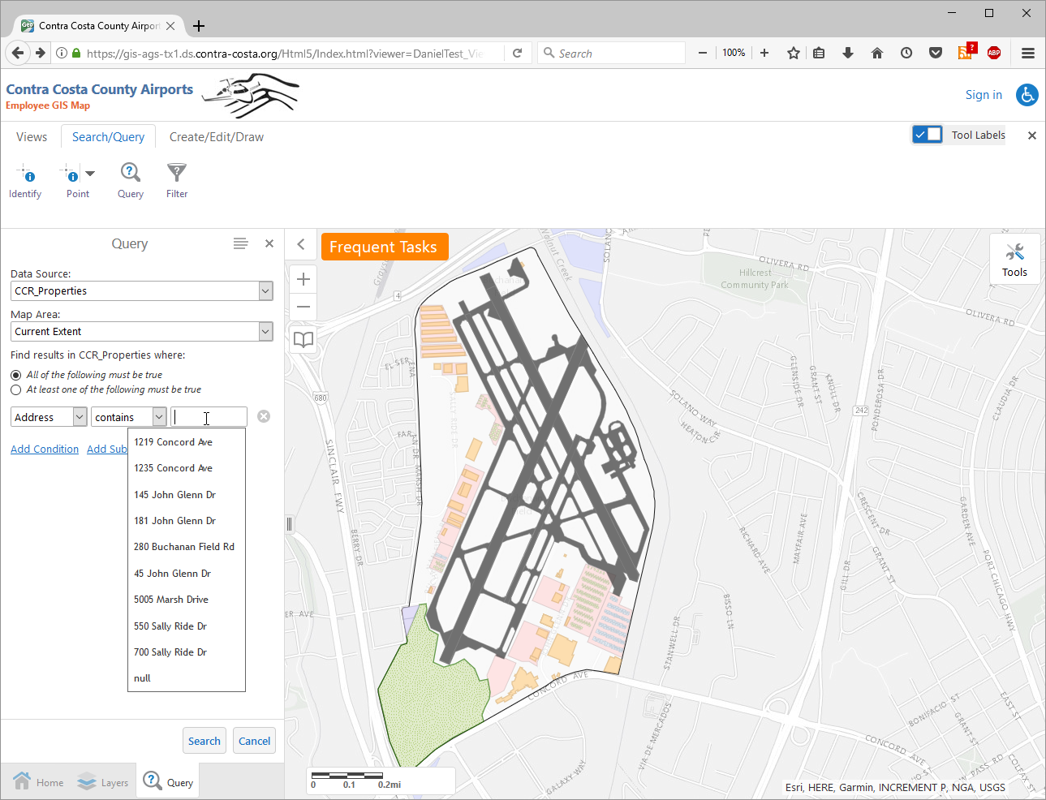Choose '280 Buchanan Field Rd' suggestion
This screenshot has width=1046, height=800.
(x=184, y=547)
